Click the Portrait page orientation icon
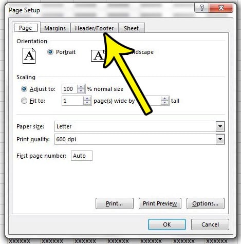This screenshot has height=244, width=241. click(x=29, y=55)
